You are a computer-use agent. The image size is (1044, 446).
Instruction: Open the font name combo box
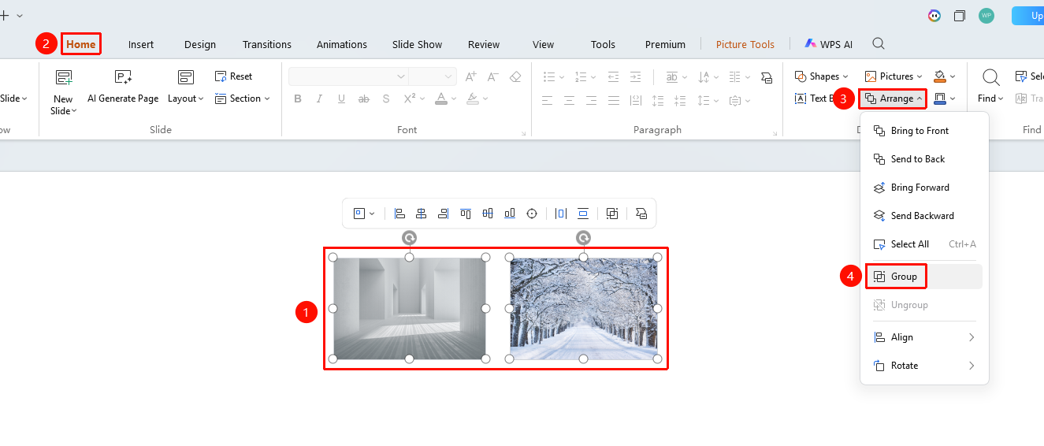[x=347, y=76]
